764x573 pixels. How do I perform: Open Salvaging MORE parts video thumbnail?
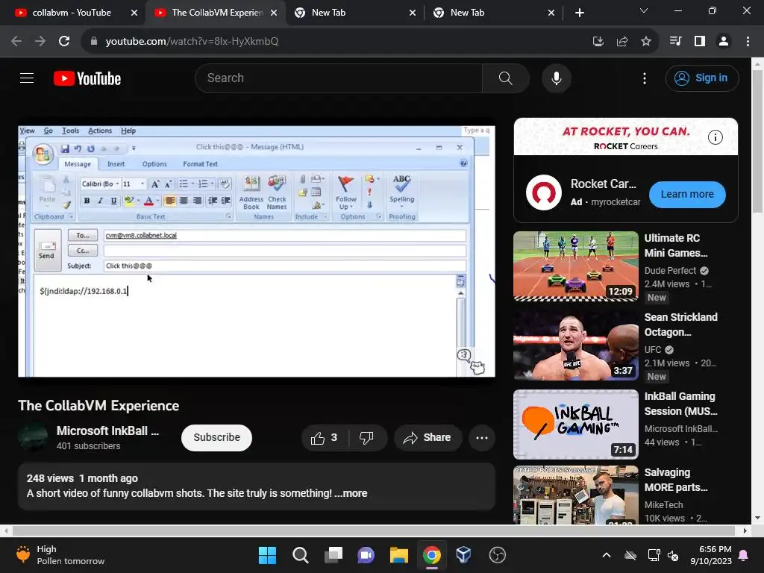575,495
